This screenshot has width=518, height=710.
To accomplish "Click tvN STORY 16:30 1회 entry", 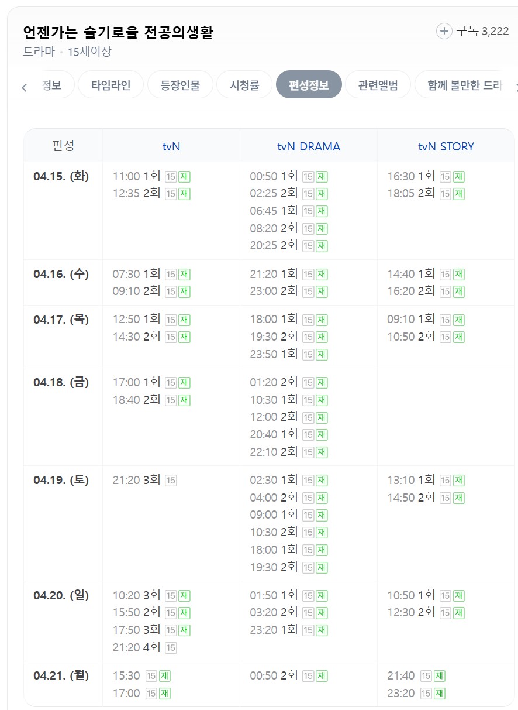I will click(426, 176).
